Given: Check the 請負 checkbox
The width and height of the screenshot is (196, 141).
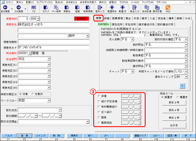Looking at the screenshot, I should [x=99, y=118].
